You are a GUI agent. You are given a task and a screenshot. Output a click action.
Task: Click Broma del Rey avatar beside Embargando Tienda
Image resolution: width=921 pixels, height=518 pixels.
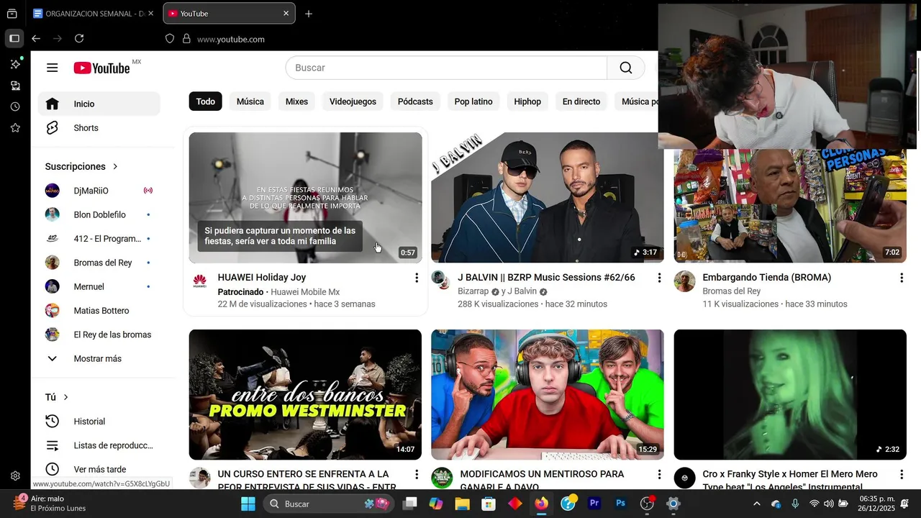[684, 281]
